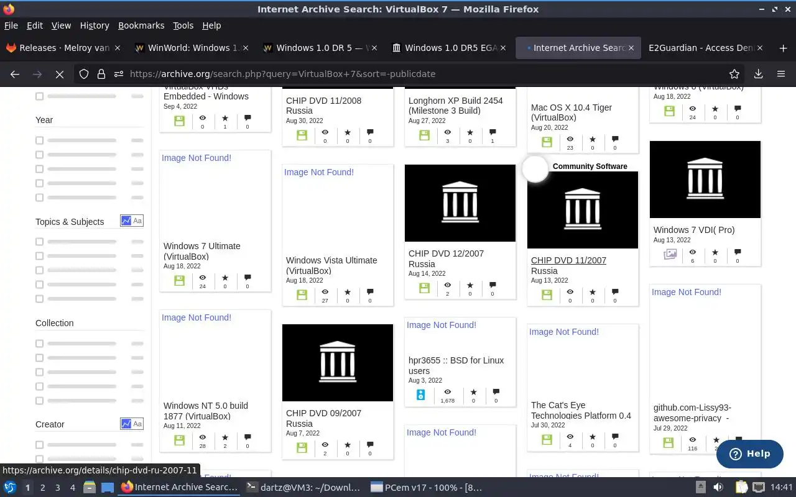
Task: Open the Tools menu
Action: [x=183, y=25]
